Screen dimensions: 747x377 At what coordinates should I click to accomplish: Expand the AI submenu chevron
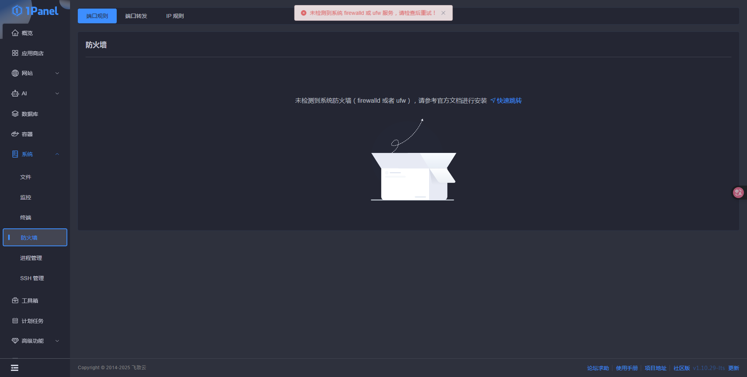[57, 93]
